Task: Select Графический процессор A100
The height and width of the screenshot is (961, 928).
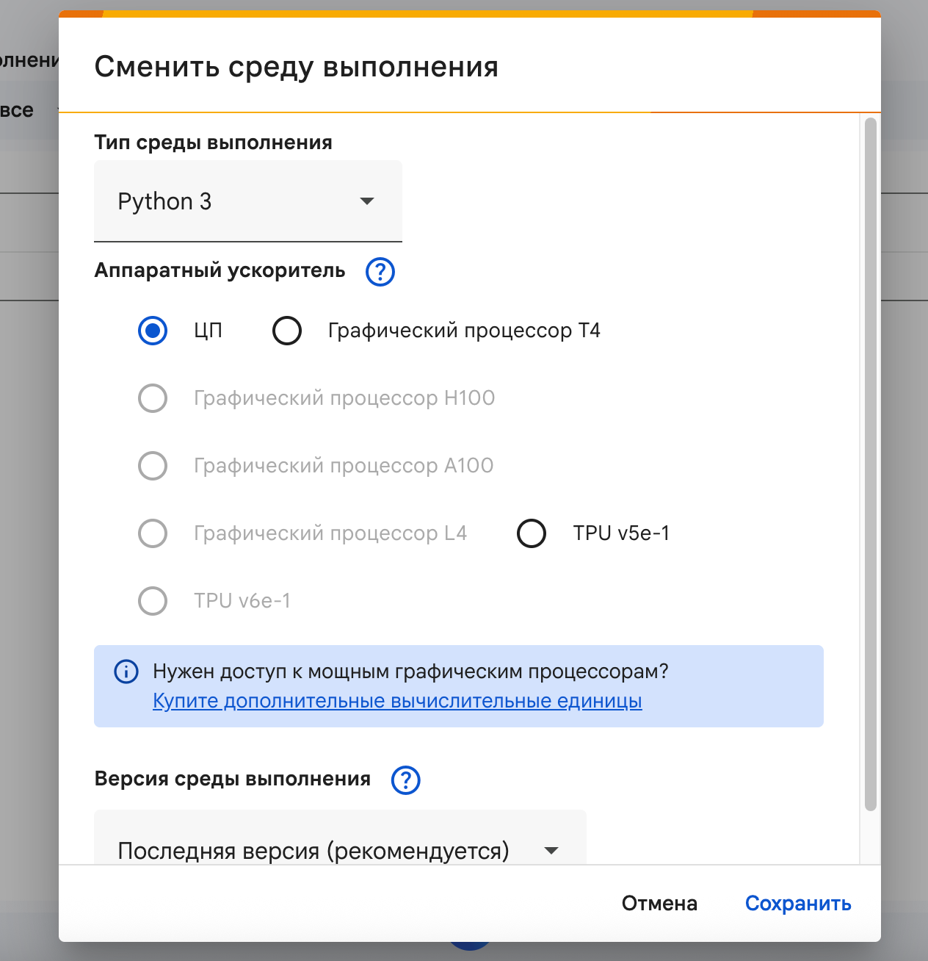Action: [152, 466]
